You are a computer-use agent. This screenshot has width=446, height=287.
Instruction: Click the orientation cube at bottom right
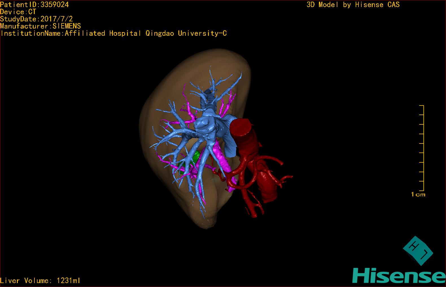418,251
